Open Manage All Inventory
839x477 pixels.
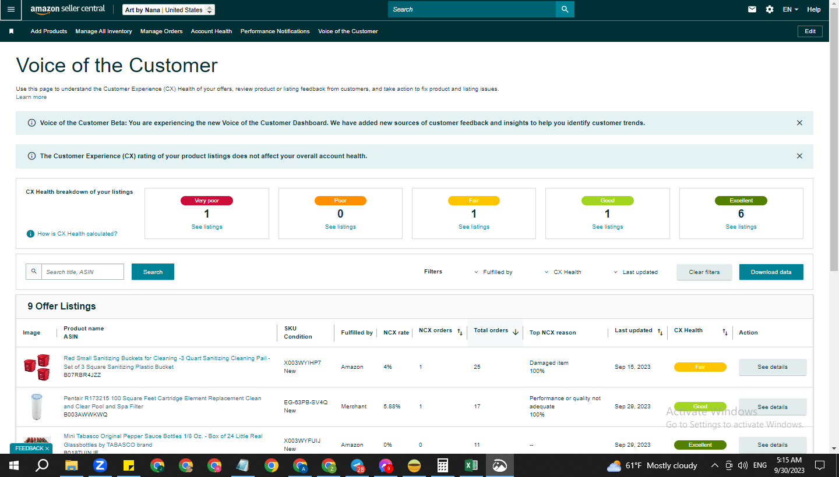point(104,31)
